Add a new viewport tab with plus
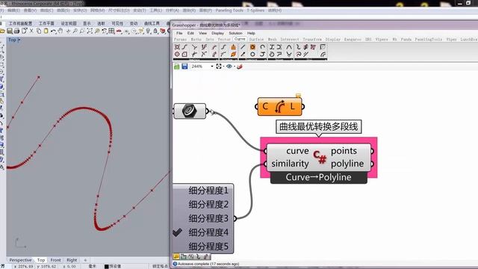The width and height of the screenshot is (478, 269). click(85, 260)
